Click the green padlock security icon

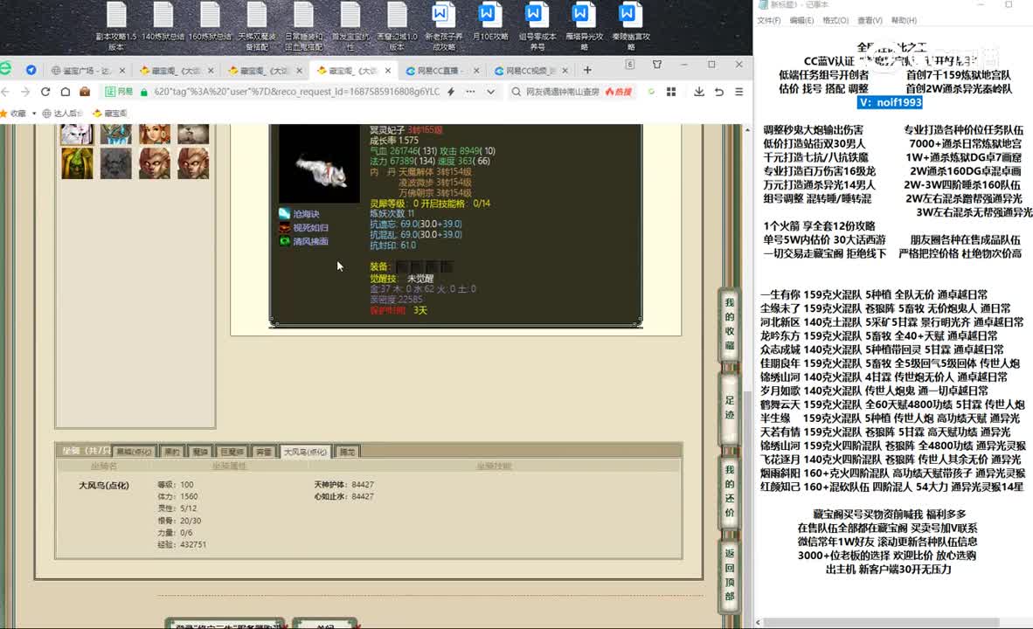point(143,92)
